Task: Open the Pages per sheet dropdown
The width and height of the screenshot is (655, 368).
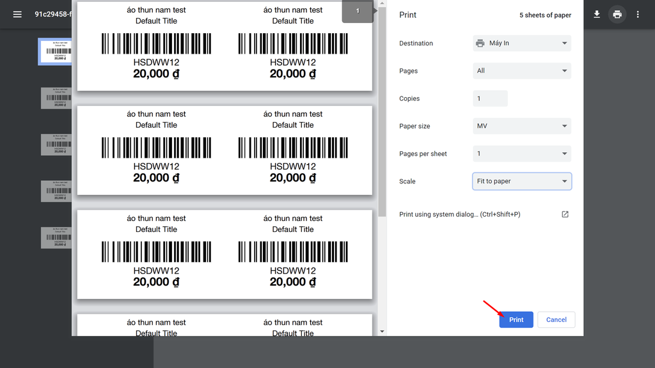Action: pos(522,153)
